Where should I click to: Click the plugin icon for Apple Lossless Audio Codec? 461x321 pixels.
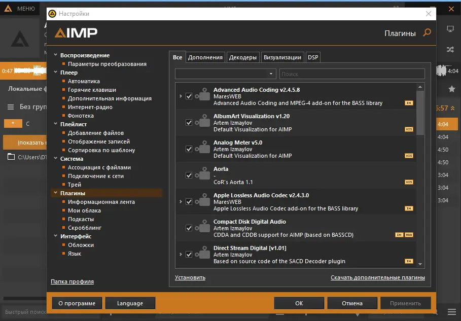(202, 200)
